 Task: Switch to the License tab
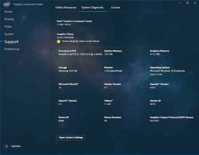[x=116, y=7]
